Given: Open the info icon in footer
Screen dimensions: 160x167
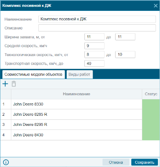Looking at the screenshot, I should 6,162.
